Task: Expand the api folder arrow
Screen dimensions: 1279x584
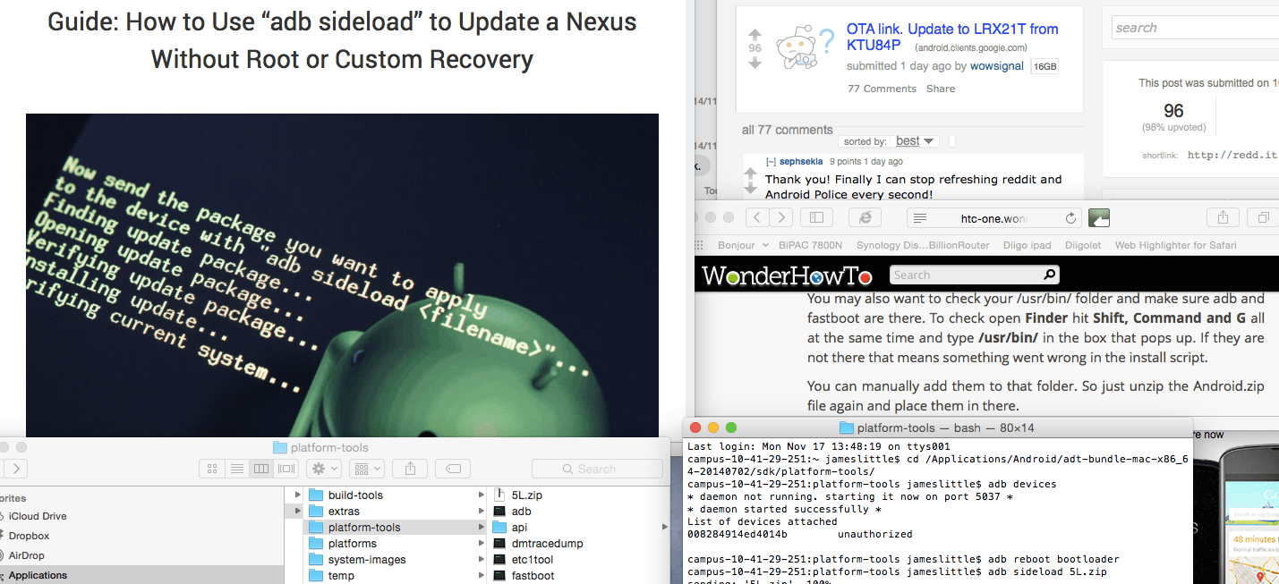Action: point(664,528)
